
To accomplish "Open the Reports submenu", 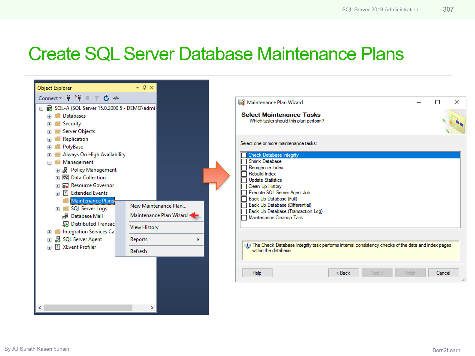I will [x=139, y=239].
